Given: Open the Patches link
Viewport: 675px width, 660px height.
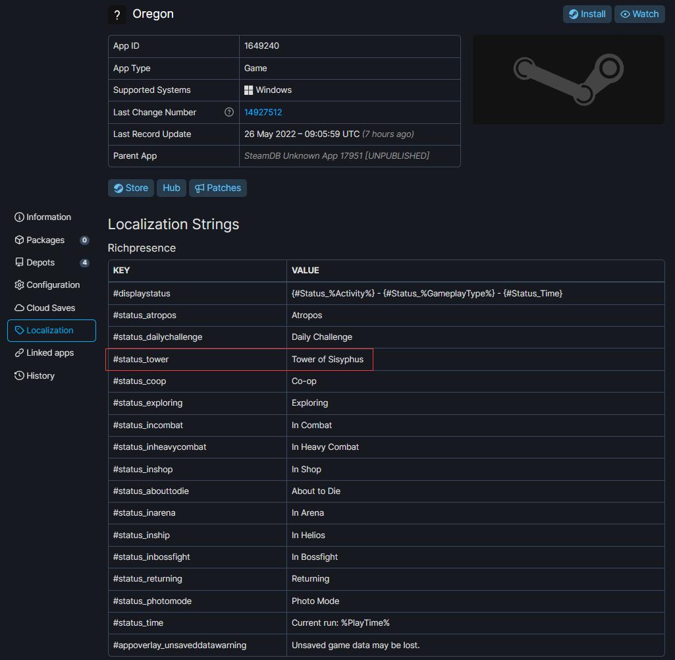Looking at the screenshot, I should (218, 188).
